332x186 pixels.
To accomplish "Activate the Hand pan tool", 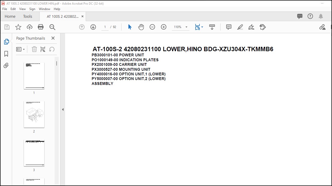I will (141, 27).
